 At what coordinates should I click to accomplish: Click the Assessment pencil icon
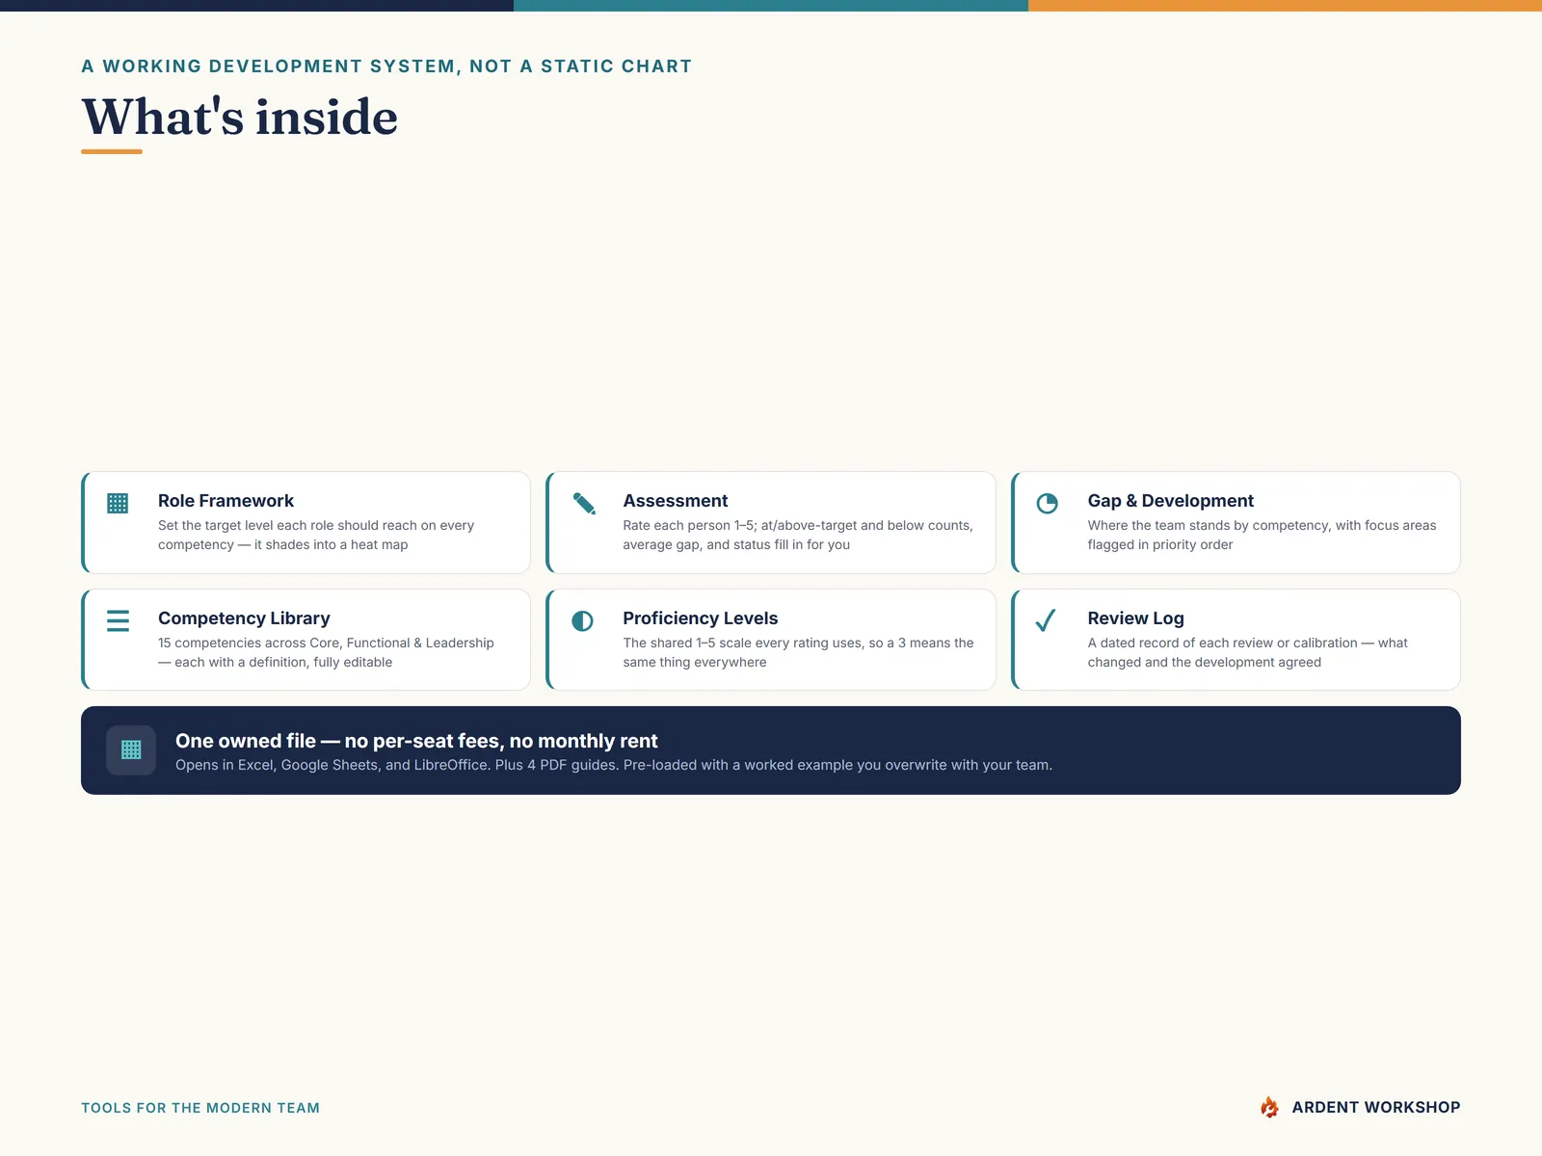click(583, 503)
